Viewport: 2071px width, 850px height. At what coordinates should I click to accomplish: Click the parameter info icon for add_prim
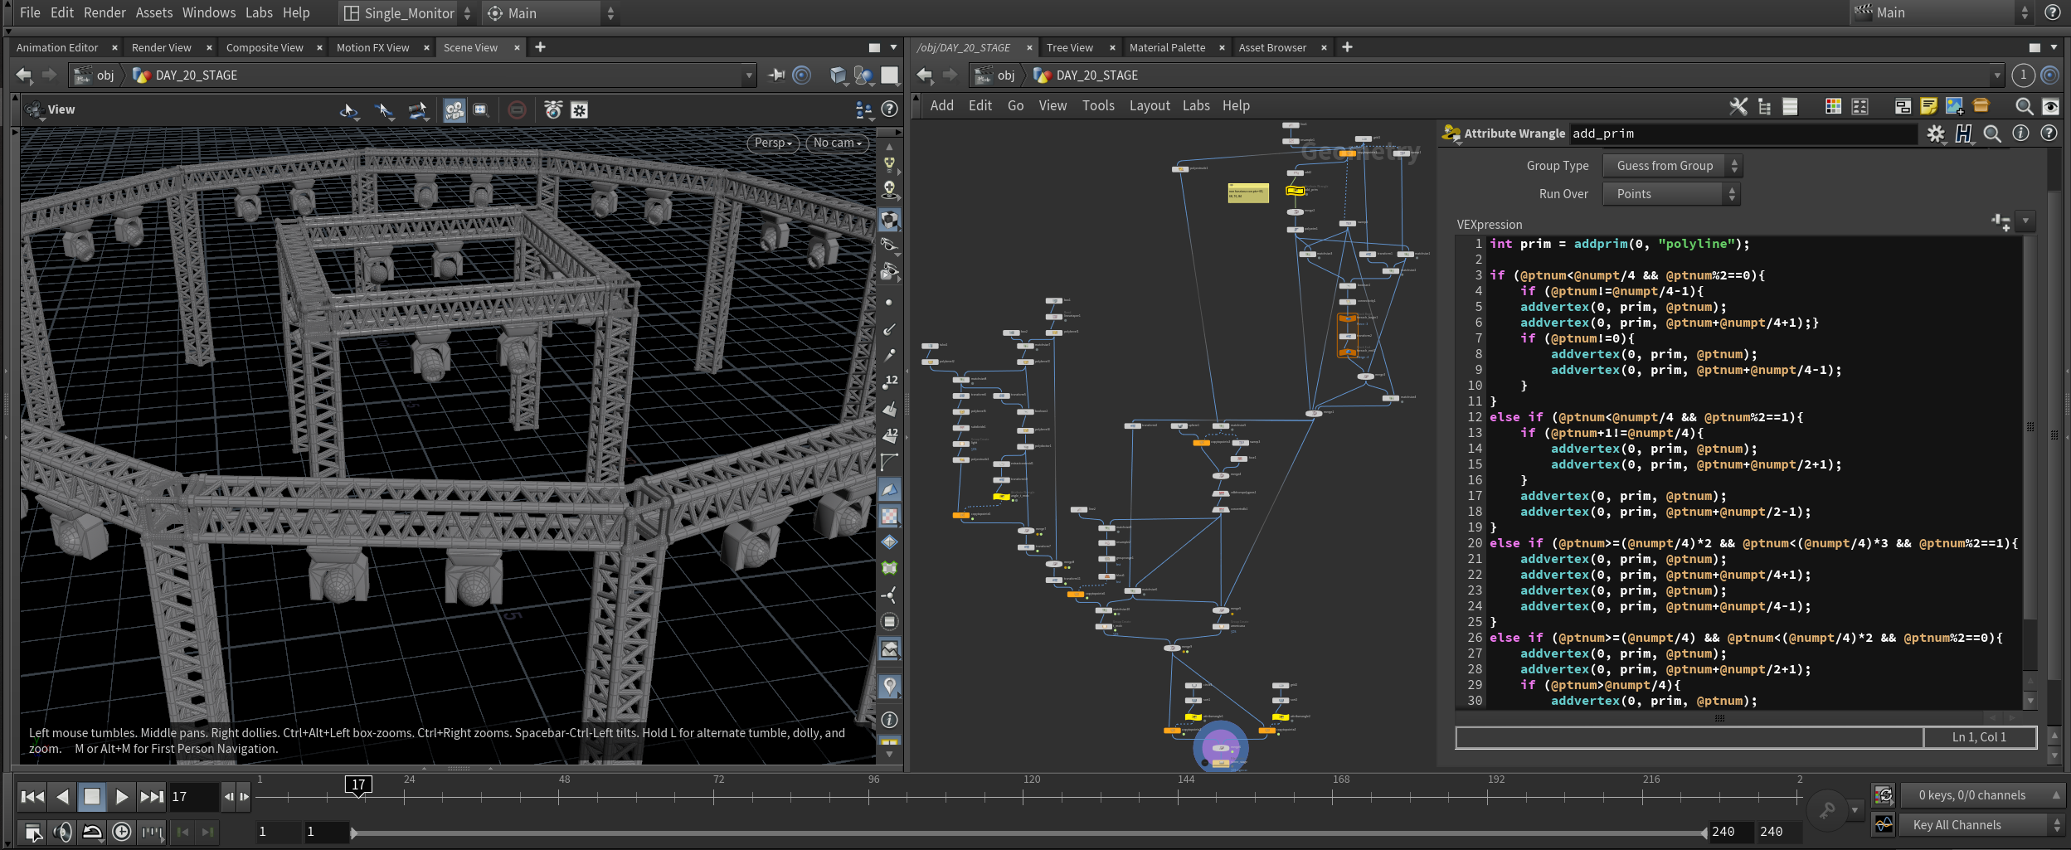(2020, 134)
